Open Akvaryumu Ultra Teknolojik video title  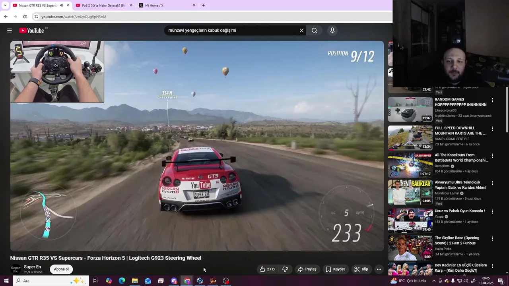460,185
